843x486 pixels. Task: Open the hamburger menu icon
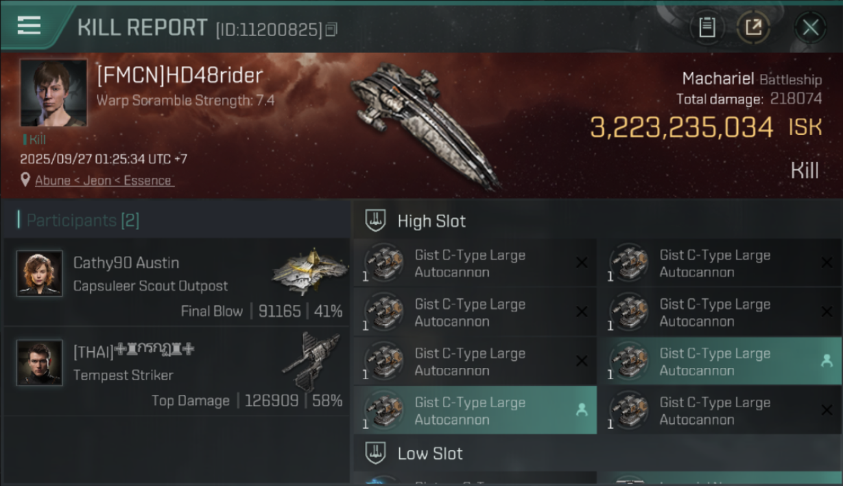(x=29, y=25)
